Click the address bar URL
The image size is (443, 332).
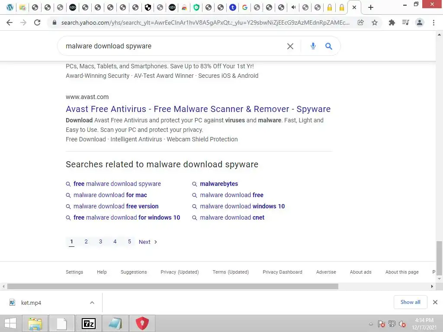[205, 22]
